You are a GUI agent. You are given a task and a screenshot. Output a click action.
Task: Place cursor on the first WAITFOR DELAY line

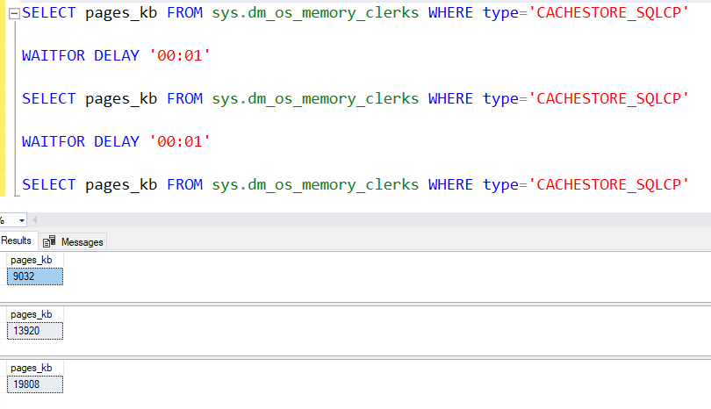(x=116, y=56)
